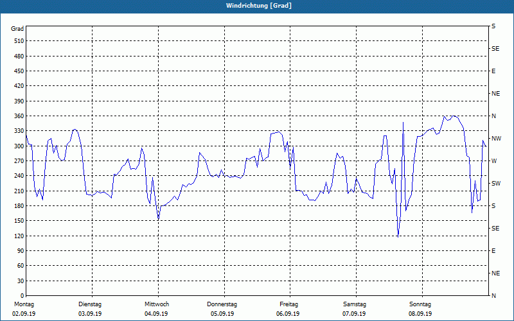Click the 'N' compass label beside 360
The image size is (514, 321).
(493, 116)
